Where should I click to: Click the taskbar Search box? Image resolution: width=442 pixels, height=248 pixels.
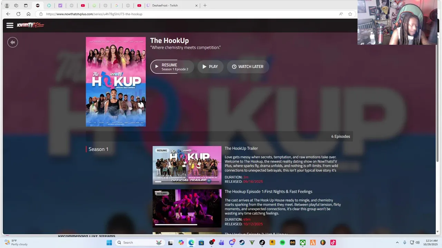point(140,242)
